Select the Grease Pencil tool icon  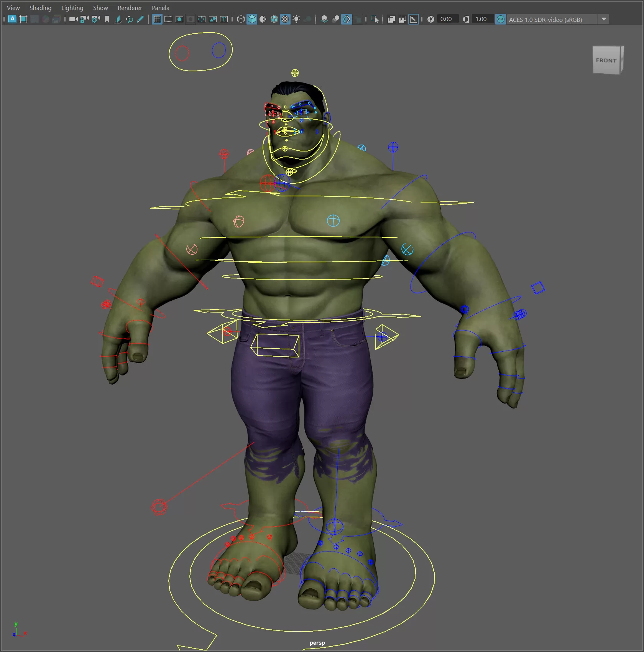coord(140,19)
